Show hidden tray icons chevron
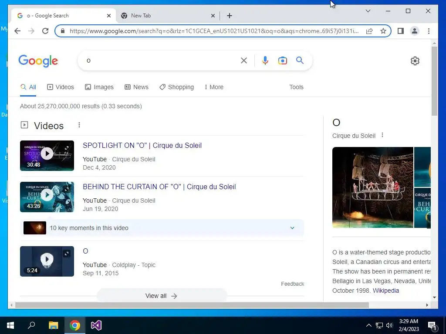446x334 pixels. coord(368,325)
